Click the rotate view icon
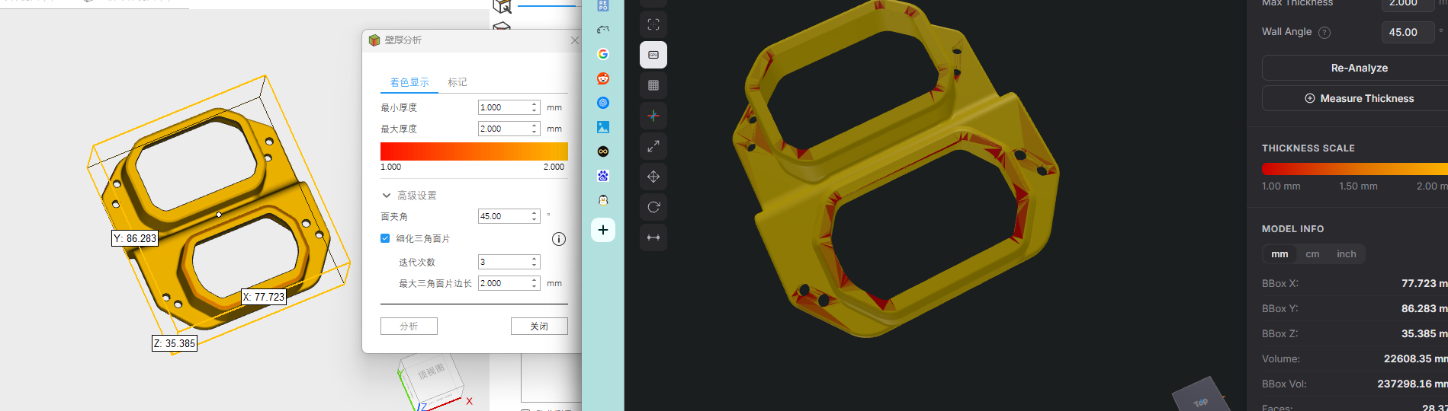 coord(653,207)
